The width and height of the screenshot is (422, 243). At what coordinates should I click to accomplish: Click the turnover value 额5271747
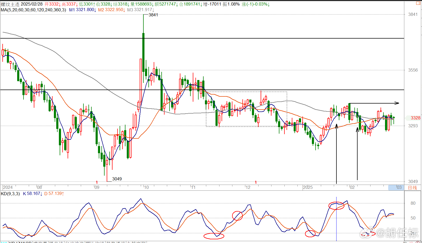166,4
